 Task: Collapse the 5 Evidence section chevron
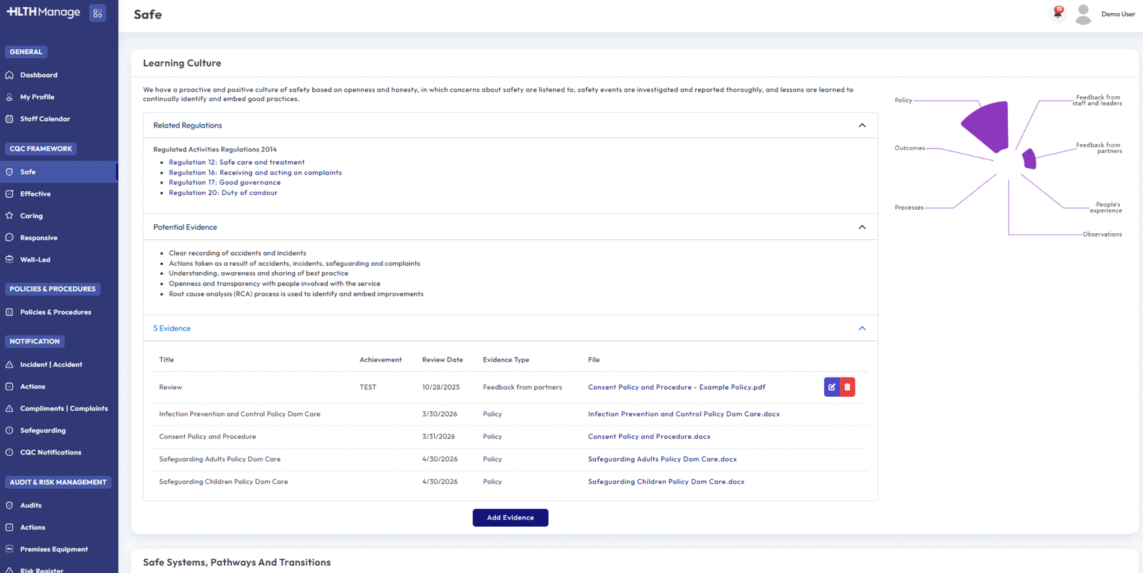[861, 329]
